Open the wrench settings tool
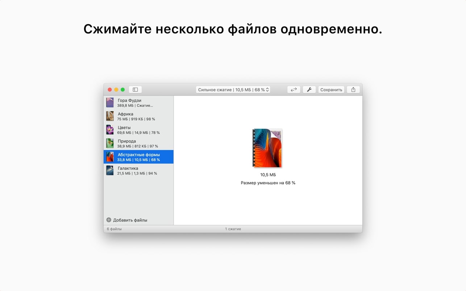This screenshot has width=466, height=291. [309, 90]
